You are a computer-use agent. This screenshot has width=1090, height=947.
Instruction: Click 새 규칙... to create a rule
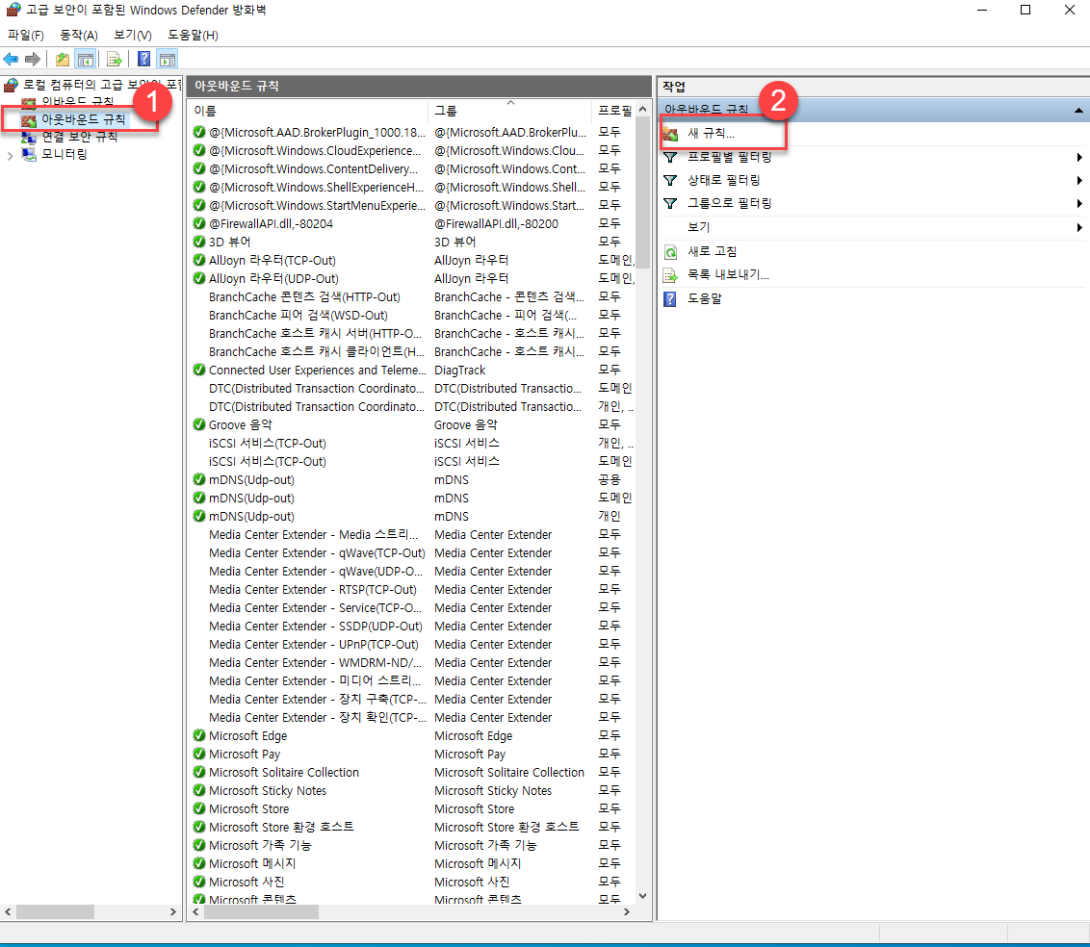pyautogui.click(x=712, y=134)
